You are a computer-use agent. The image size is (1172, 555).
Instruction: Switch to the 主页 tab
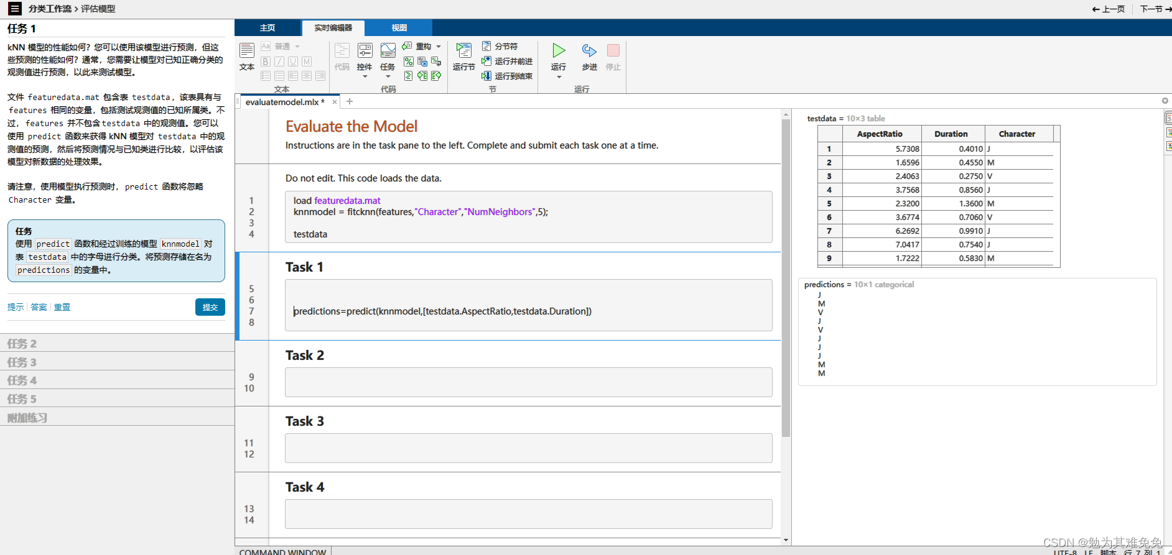(x=267, y=28)
